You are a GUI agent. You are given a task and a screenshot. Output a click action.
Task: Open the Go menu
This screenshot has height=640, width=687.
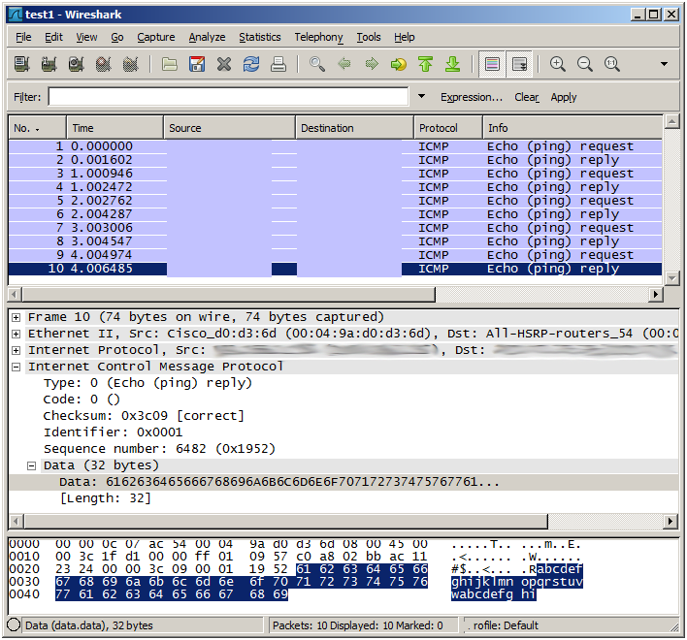point(117,37)
